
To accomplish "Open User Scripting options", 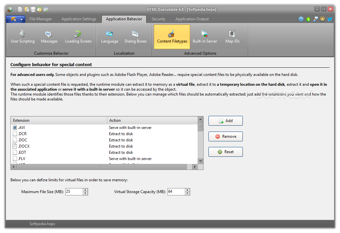I will tap(23, 37).
